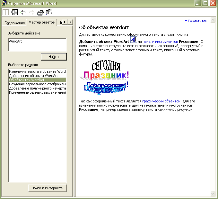Select topic Добавление полужирного начертания
Screen dimensions: 218x199
tap(37, 88)
